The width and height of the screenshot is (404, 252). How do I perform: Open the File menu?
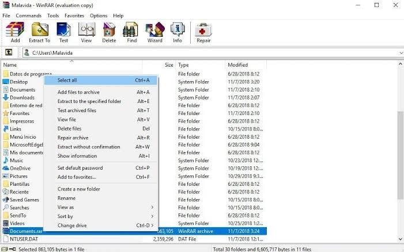pyautogui.click(x=6, y=16)
